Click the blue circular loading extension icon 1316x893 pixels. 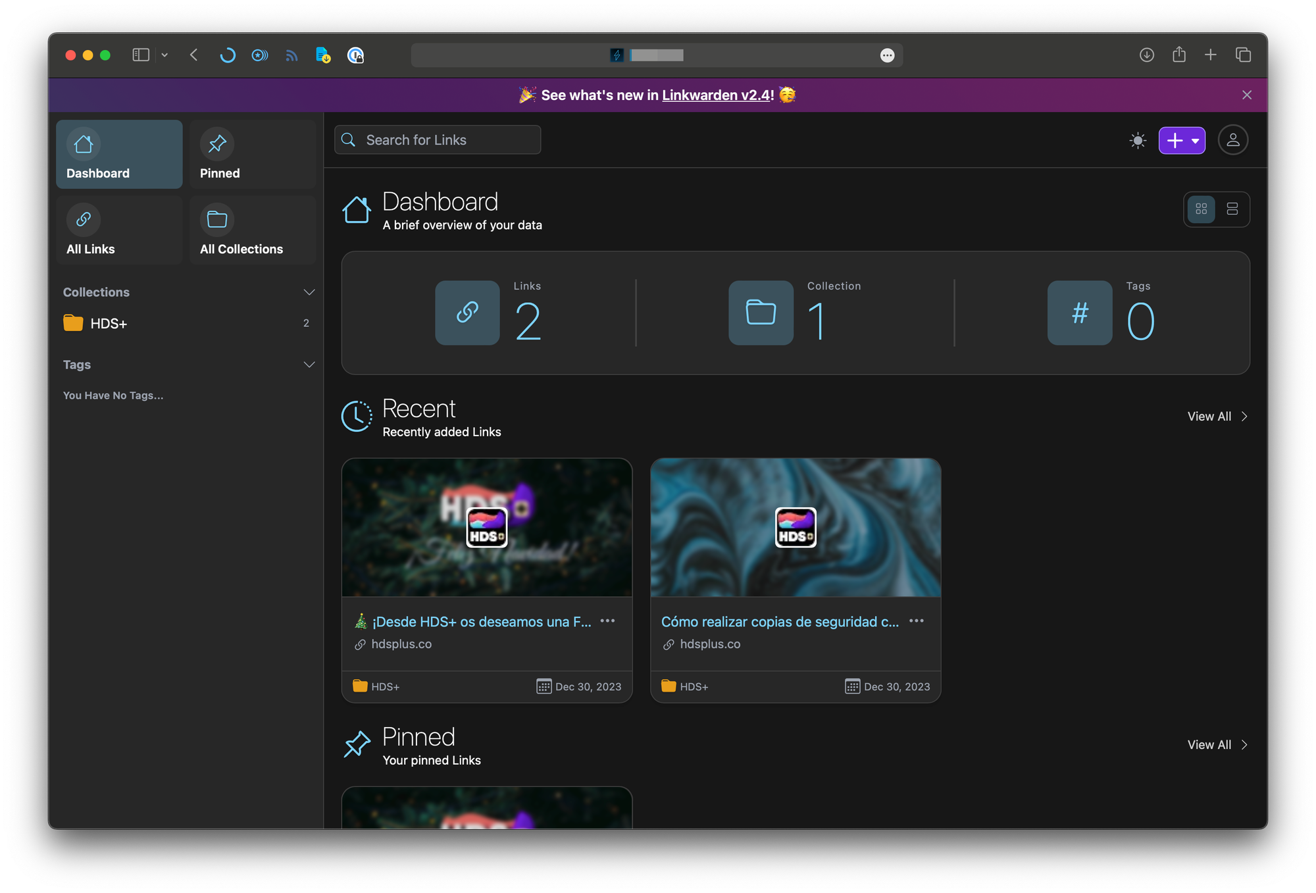click(228, 55)
